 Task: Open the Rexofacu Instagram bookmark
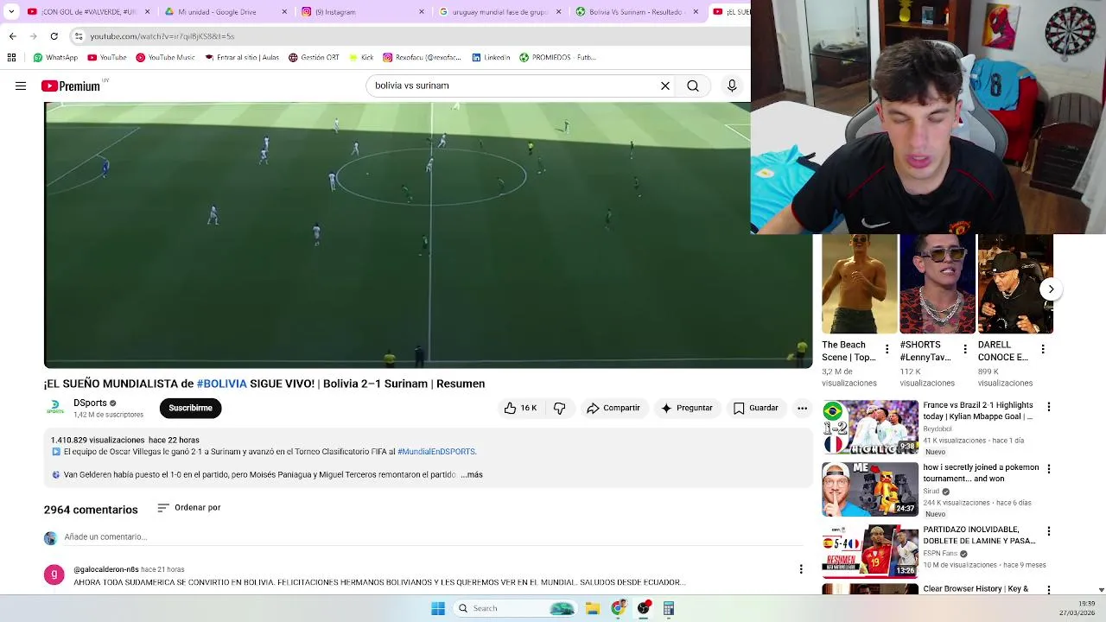[423, 57]
